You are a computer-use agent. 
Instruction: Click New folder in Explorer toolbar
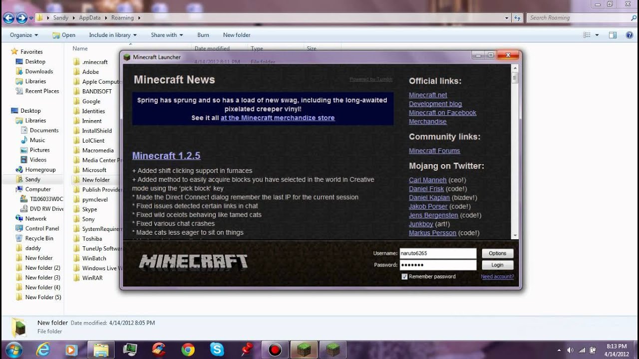click(x=237, y=35)
